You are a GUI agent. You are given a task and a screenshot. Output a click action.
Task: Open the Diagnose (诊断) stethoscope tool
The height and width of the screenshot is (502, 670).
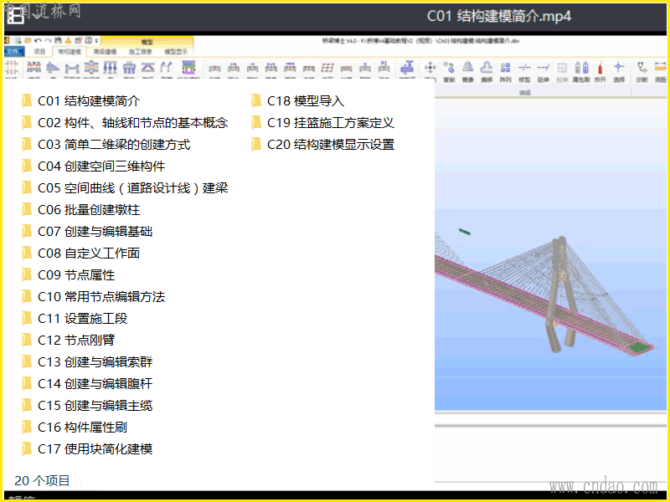[x=642, y=68]
